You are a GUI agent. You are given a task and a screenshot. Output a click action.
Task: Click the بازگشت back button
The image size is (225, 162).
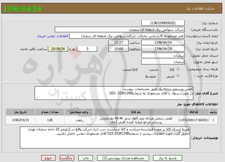(67, 158)
